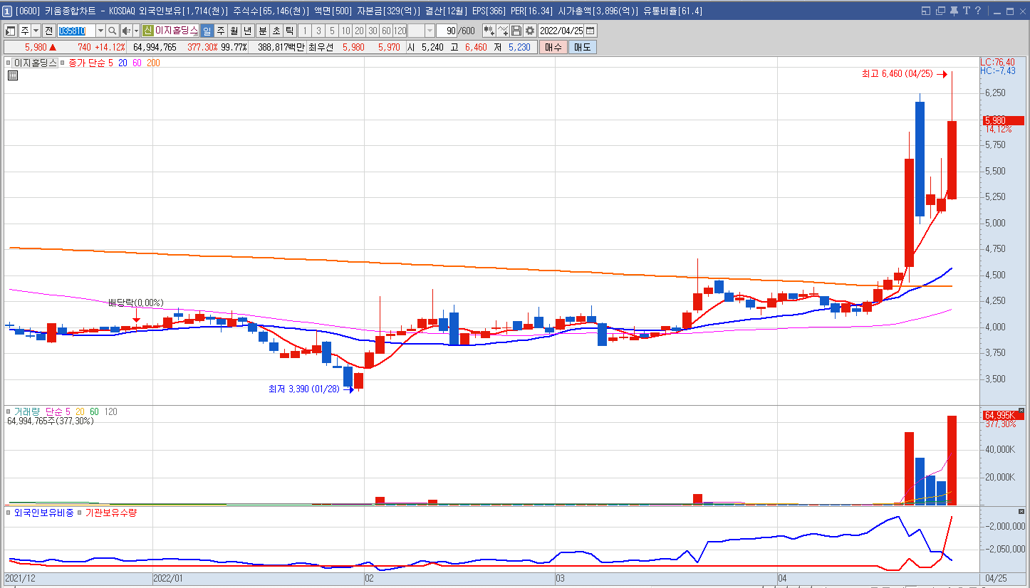Screen dimensions: 1030x588
Task: Toggle the square marker before 외국인보유비중
Action: (9, 512)
